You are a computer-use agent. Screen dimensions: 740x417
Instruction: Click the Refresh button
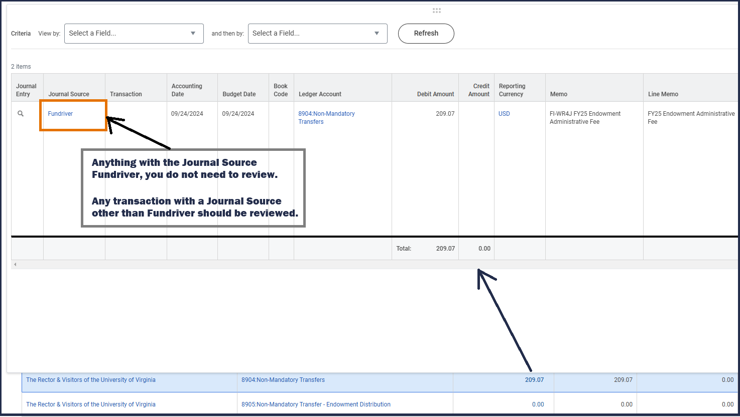tap(426, 34)
